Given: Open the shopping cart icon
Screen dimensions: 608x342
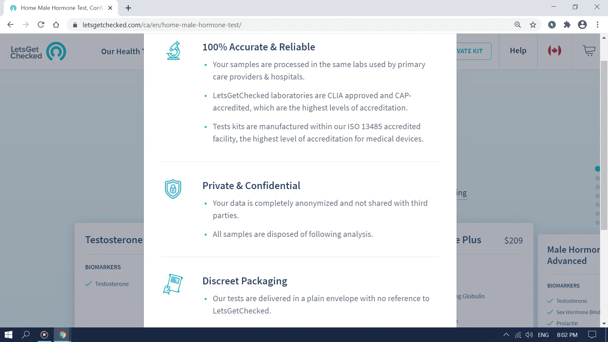Looking at the screenshot, I should click(589, 51).
